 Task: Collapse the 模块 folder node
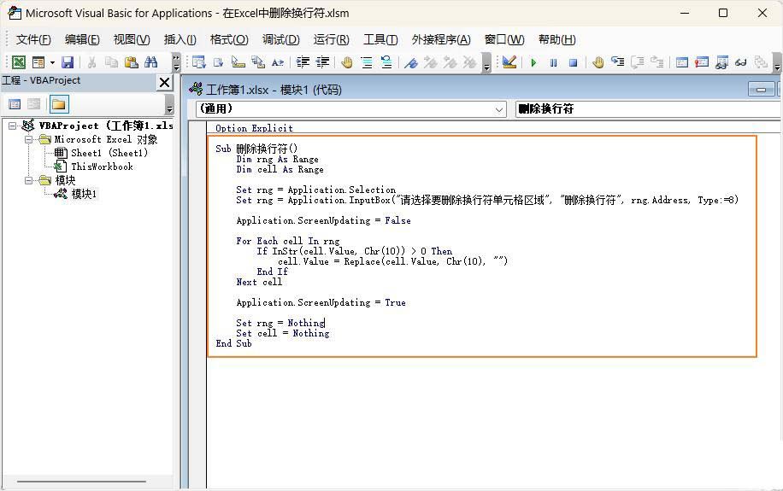(x=29, y=180)
